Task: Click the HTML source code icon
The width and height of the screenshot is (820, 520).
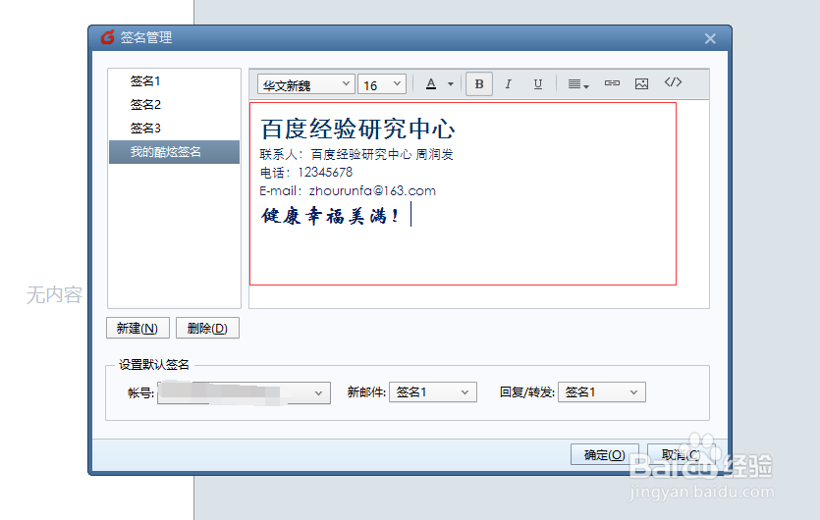Action: pyautogui.click(x=673, y=82)
